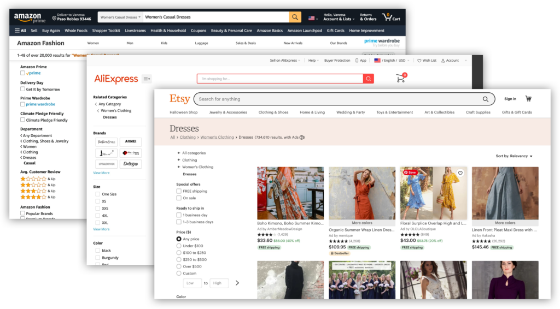Open Etsy Home & Living menu
This screenshot has width=560, height=309.
click(x=312, y=112)
